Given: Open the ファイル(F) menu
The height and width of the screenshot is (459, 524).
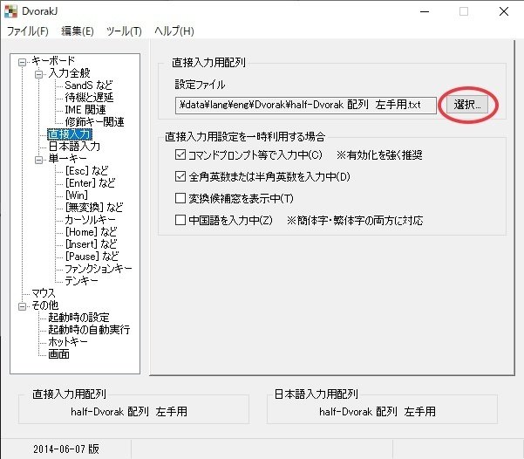Looking at the screenshot, I should tap(28, 31).
